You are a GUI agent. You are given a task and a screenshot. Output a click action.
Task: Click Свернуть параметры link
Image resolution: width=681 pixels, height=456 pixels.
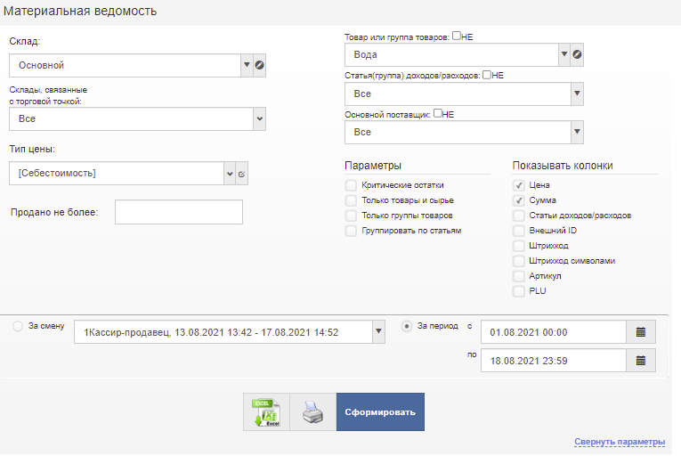pos(619,443)
